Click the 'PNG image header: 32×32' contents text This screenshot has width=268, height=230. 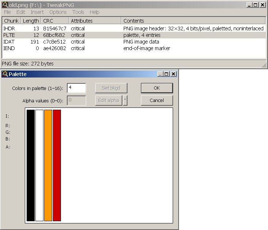coord(153,29)
